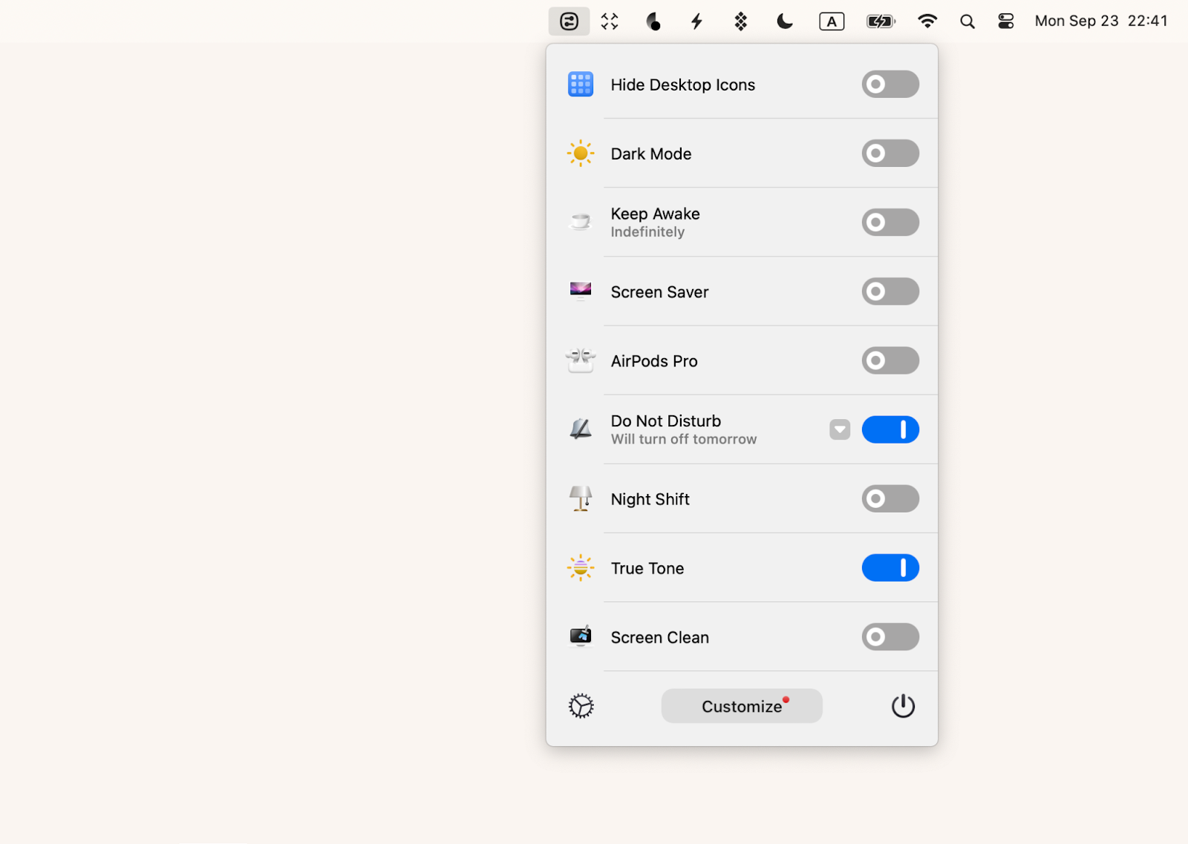The width and height of the screenshot is (1188, 844).
Task: Click the One Switch menu bar icon
Action: pyautogui.click(x=569, y=21)
